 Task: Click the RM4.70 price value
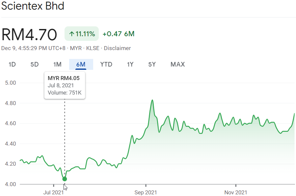(x=29, y=34)
